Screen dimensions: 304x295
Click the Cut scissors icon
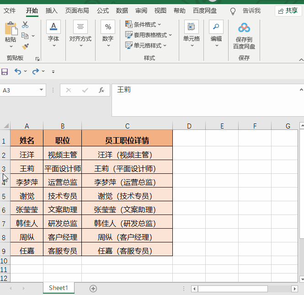(x=25, y=25)
